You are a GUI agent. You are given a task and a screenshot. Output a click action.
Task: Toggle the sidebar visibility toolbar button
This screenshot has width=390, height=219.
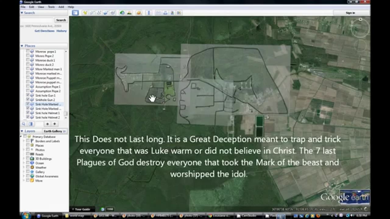pos(75,13)
